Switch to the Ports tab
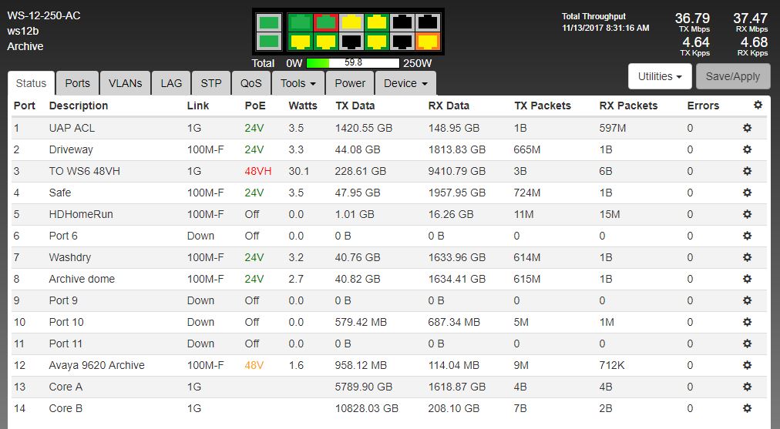This screenshot has width=780, height=429. (x=77, y=83)
